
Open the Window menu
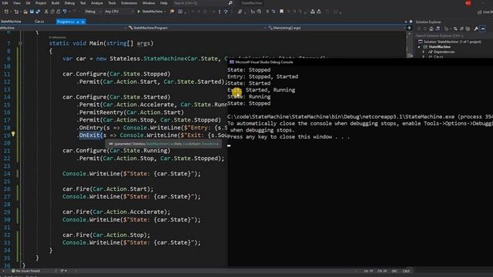[x=149, y=3]
